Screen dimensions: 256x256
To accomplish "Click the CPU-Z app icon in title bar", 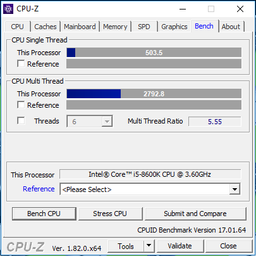I will tap(8, 9).
